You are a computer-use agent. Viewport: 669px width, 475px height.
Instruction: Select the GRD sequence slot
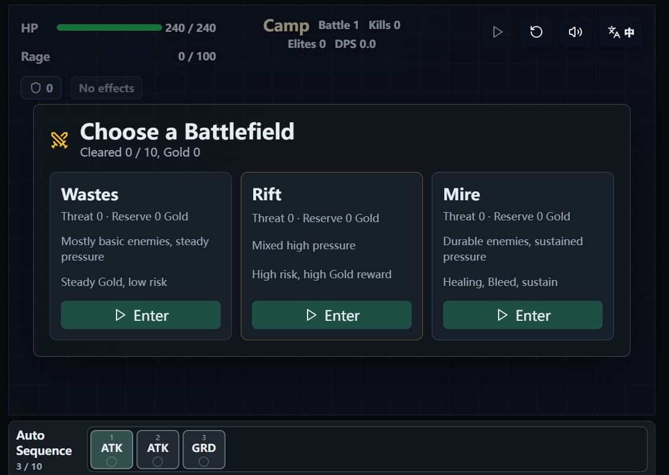point(204,450)
